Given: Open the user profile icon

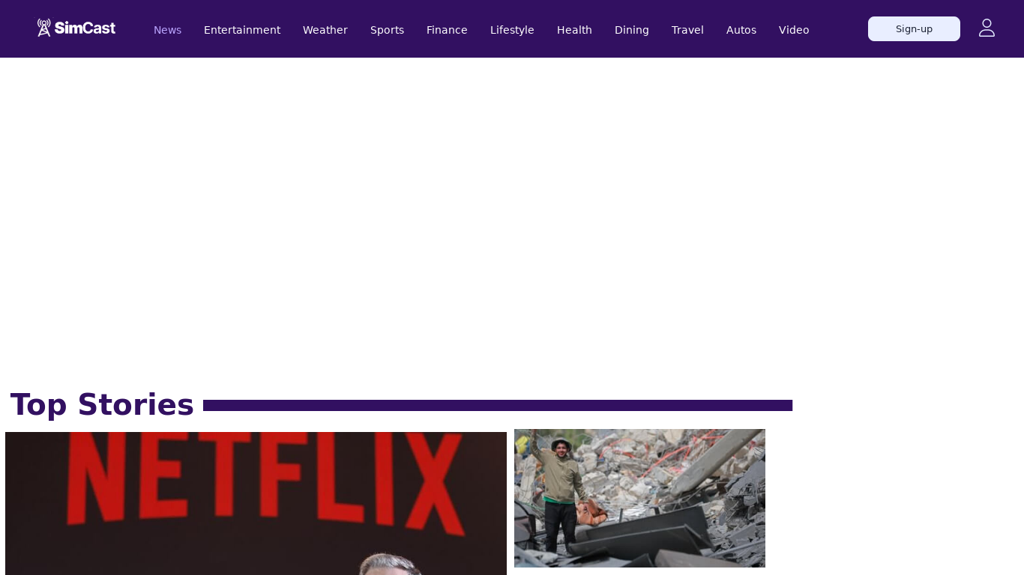Looking at the screenshot, I should [987, 28].
